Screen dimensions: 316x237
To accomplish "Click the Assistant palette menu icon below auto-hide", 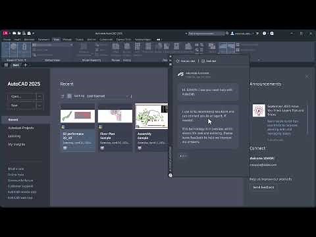I will coord(171,65).
